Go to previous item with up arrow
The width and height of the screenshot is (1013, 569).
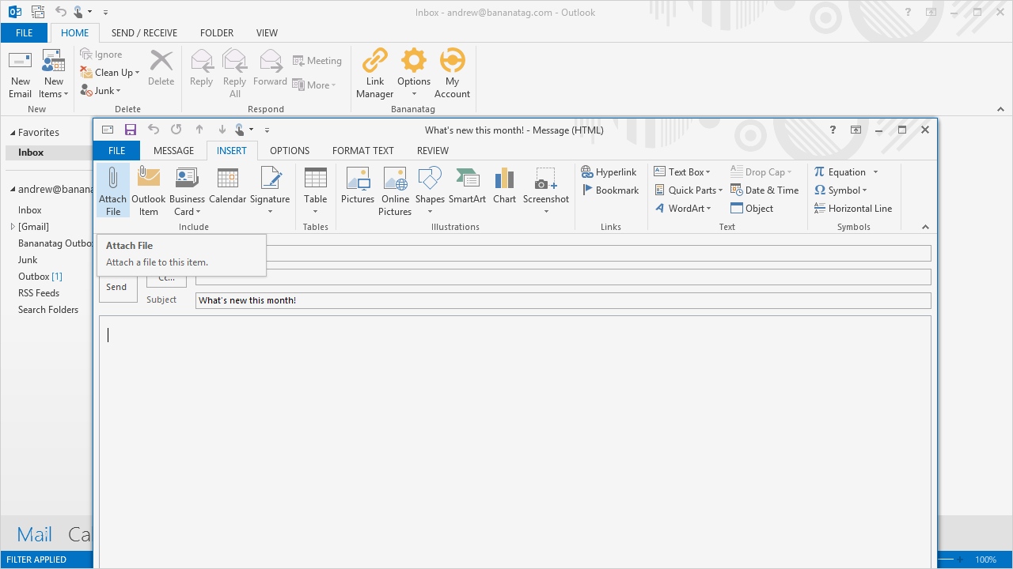199,130
